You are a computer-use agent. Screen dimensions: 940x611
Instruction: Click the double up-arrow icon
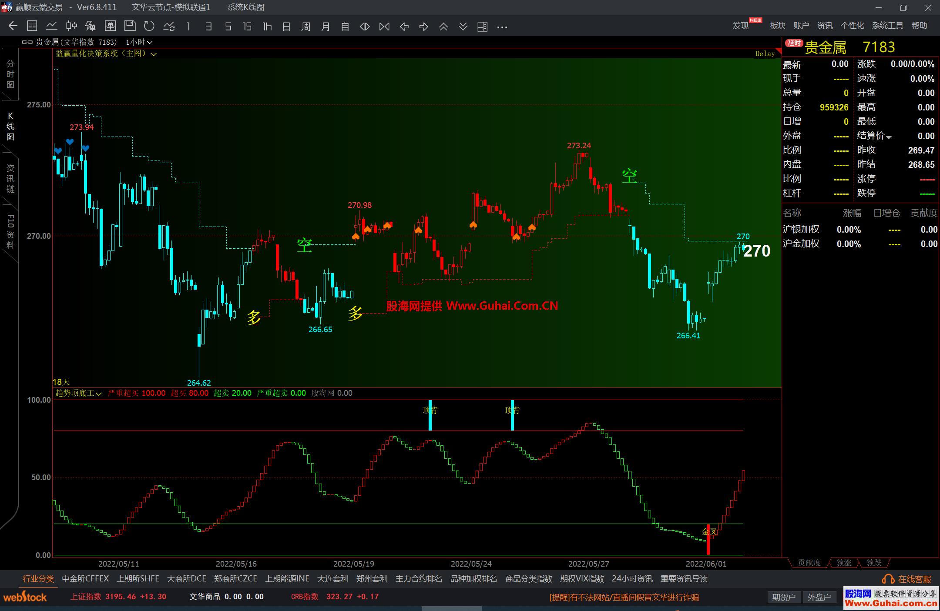click(443, 27)
